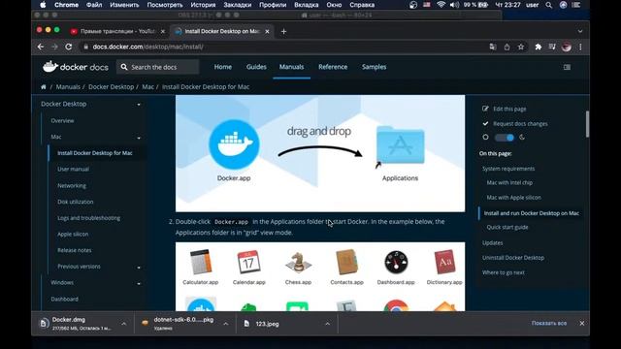Jump to Mac with Apple silicon section
This screenshot has width=621, height=349.
513,197
